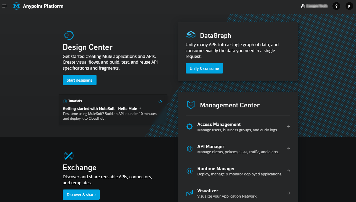Viewport: 356px width, 202px height.
Task: Click the Tutorials loading spinner icon
Action: [x=160, y=102]
